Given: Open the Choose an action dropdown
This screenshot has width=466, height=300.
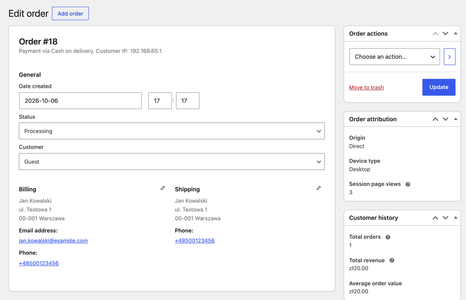Looking at the screenshot, I should pos(395,57).
